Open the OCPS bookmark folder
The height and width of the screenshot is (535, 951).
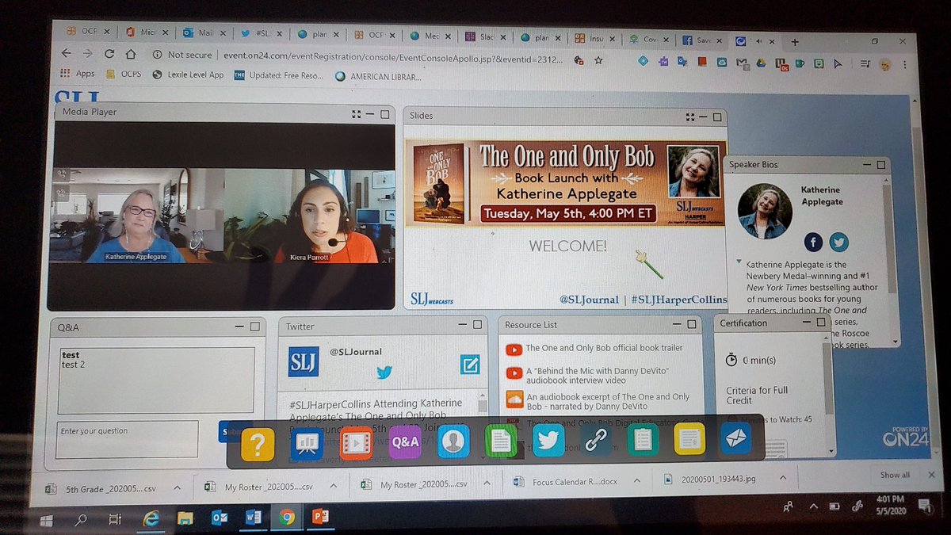[123, 74]
